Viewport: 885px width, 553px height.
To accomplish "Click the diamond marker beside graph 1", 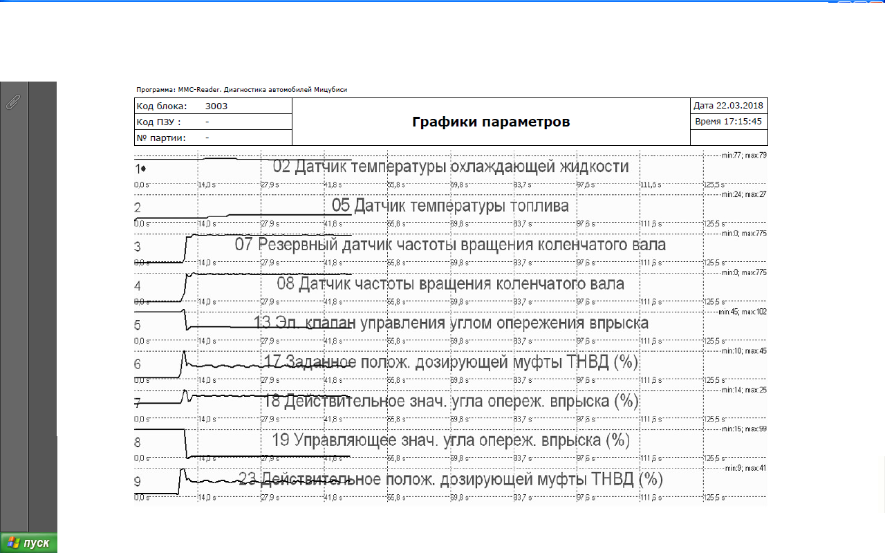I will pyautogui.click(x=144, y=169).
